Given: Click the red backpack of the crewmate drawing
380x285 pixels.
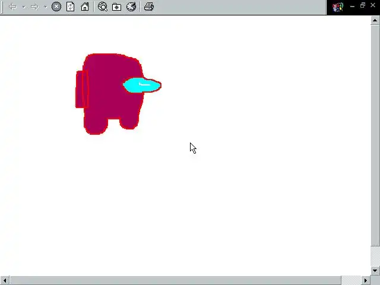Looking at the screenshot, I should pos(82,89).
